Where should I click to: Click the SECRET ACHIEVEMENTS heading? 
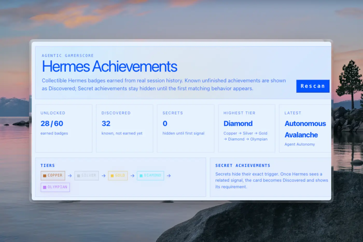click(x=243, y=165)
